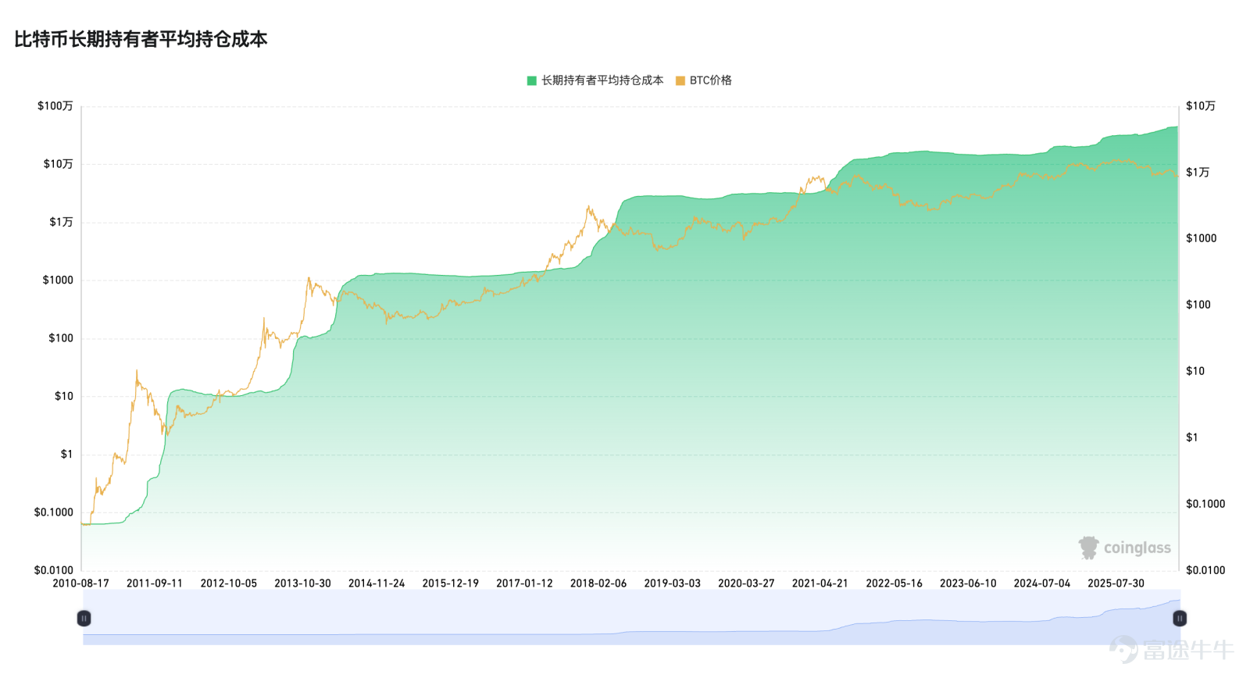Click the orange BTC legend color square

680,80
